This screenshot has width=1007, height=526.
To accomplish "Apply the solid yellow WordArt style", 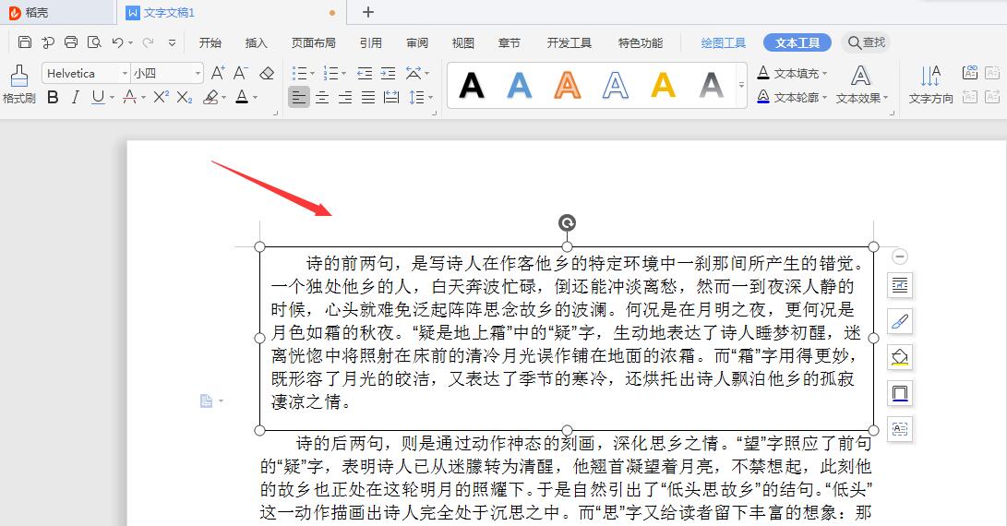I will pyautogui.click(x=663, y=85).
